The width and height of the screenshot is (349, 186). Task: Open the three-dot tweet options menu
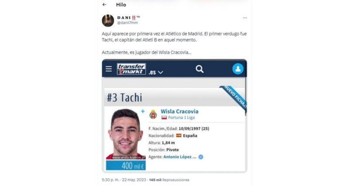[x=245, y=18]
